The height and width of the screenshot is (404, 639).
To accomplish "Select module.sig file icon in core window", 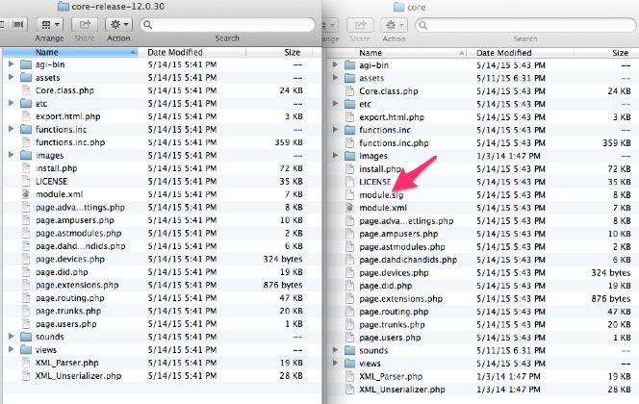I will pyautogui.click(x=349, y=194).
